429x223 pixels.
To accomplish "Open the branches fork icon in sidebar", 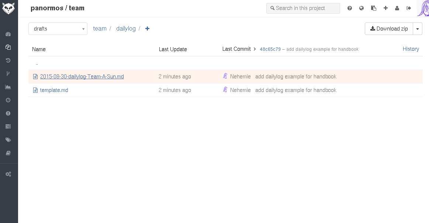I will [8, 74].
